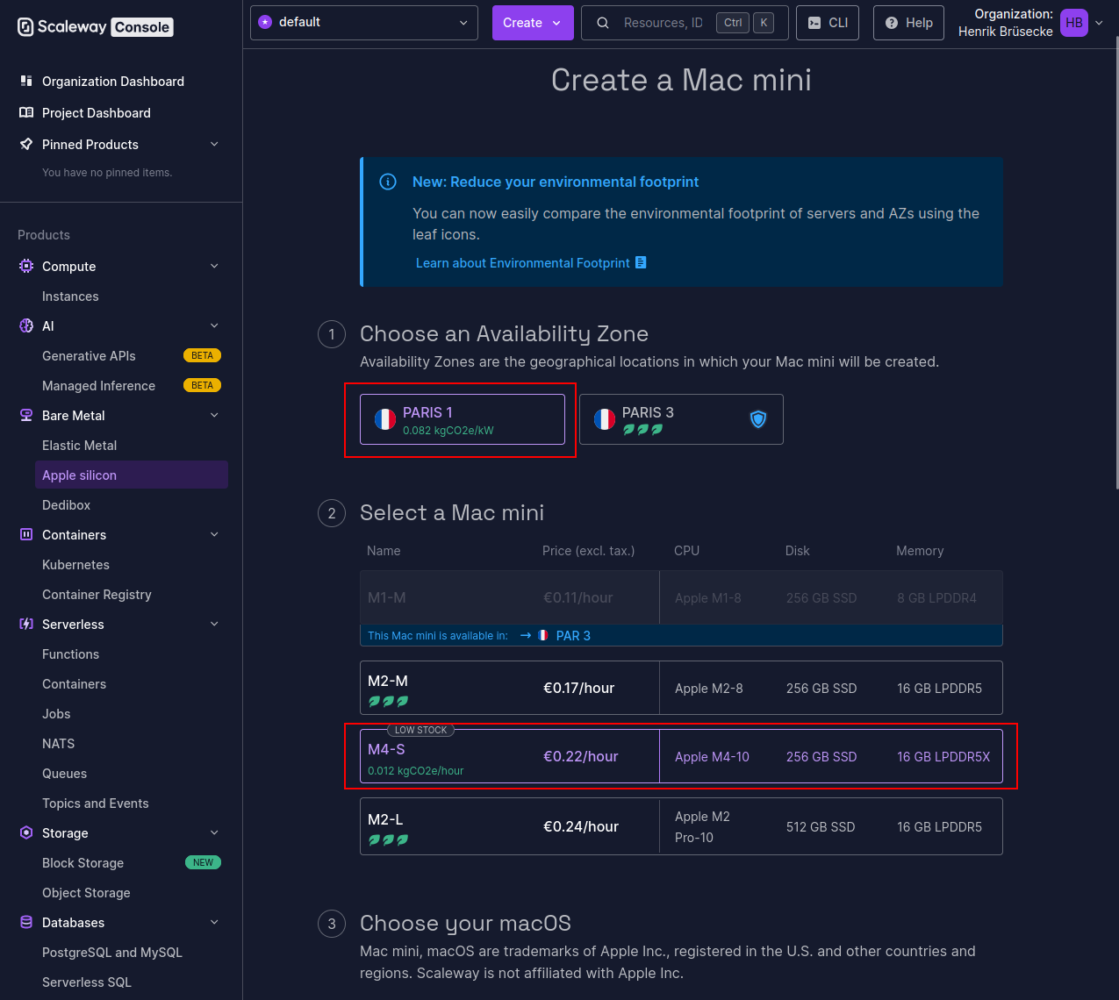This screenshot has width=1119, height=1000.
Task: Open the default project dropdown
Action: [x=364, y=23]
